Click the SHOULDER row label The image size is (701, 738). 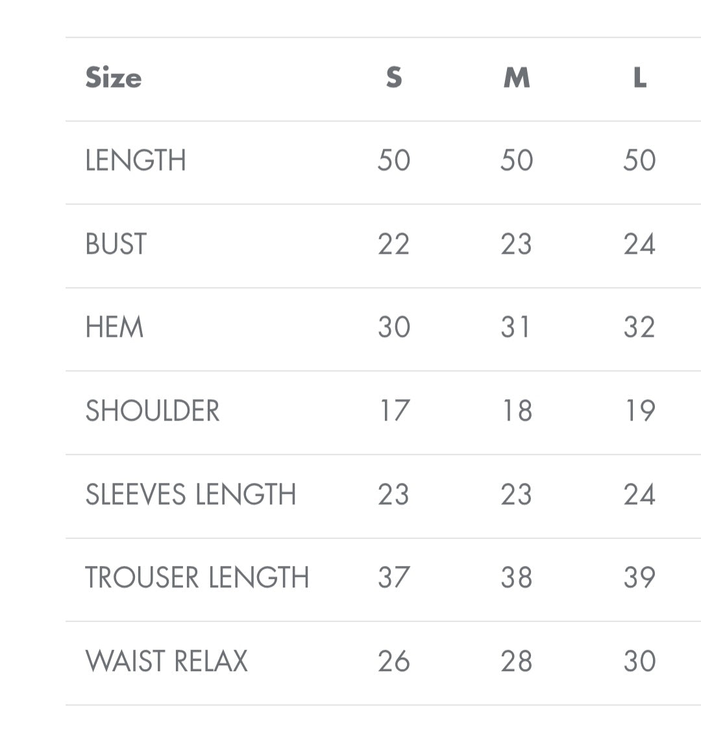pyautogui.click(x=153, y=411)
